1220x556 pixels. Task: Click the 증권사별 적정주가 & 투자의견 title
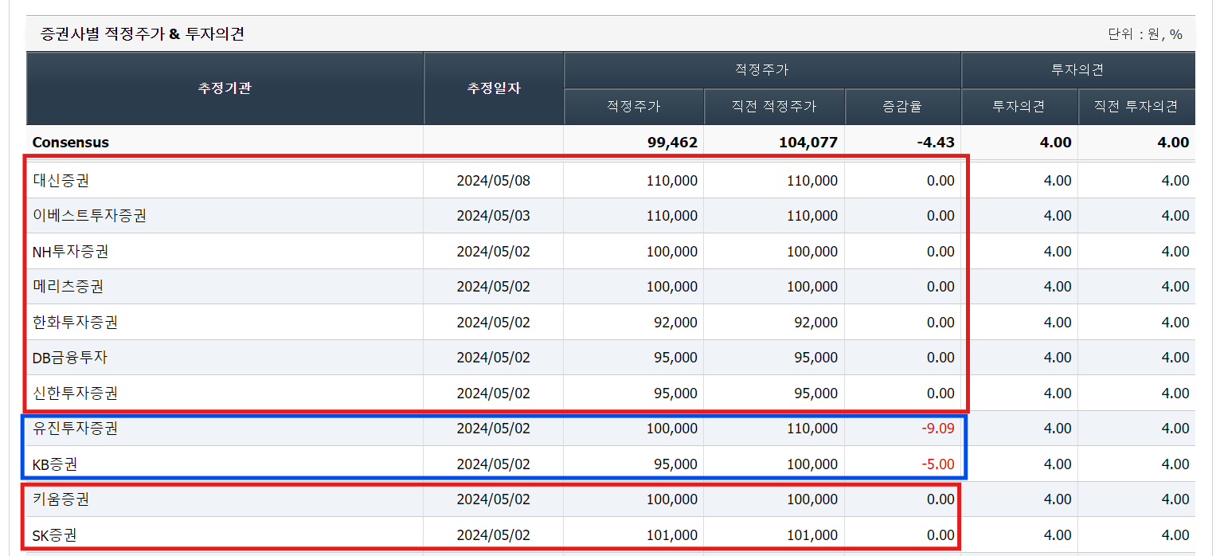(142, 34)
